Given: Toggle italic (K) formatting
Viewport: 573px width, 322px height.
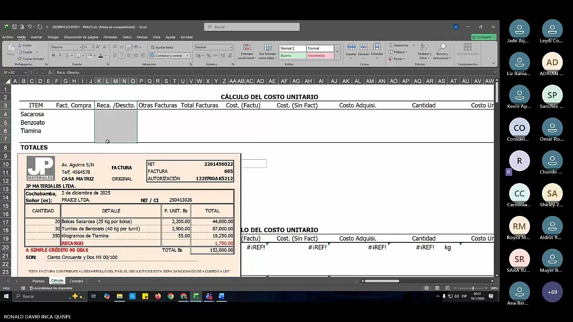Looking at the screenshot, I should pos(60,55).
